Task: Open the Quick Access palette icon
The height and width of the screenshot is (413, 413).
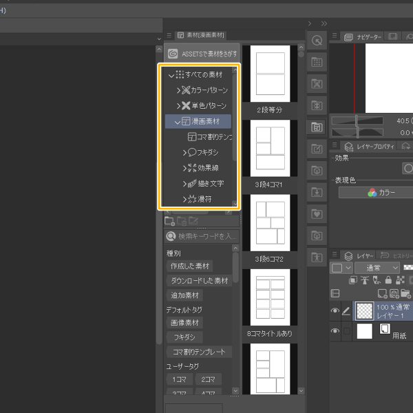Action: tap(317, 41)
